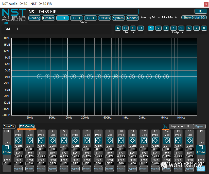Screen dimensions: 209x174
Task: Open filter type icon for EQ band 3
Action: tap(41, 141)
